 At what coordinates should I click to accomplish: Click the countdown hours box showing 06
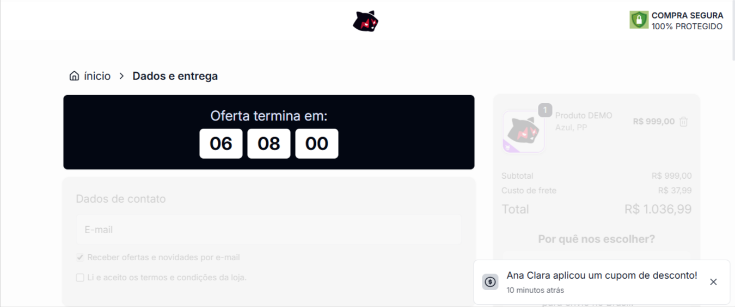click(220, 143)
